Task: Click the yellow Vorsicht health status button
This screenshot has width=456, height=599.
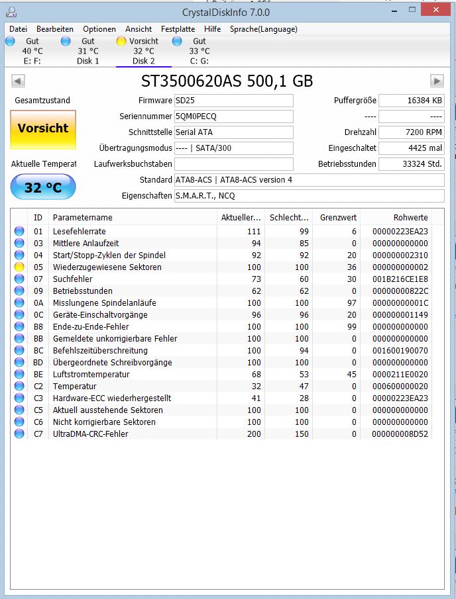Action: pyautogui.click(x=43, y=129)
